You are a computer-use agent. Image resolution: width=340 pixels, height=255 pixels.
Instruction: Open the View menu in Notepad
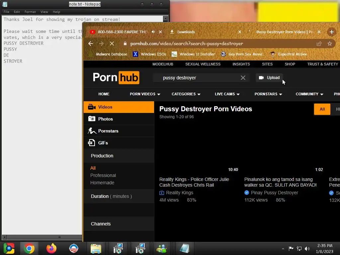44,12
